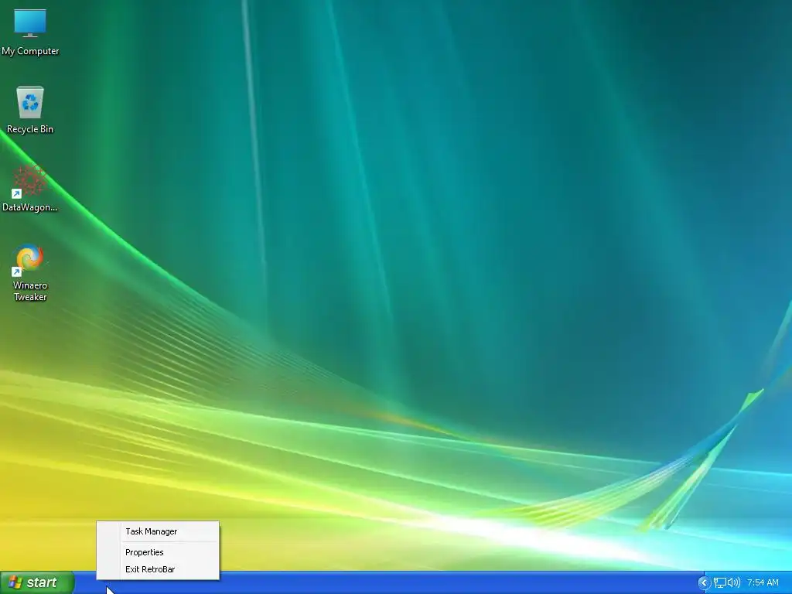Choose Exit RetroBar in context menu
792x594 pixels.
(x=158, y=569)
